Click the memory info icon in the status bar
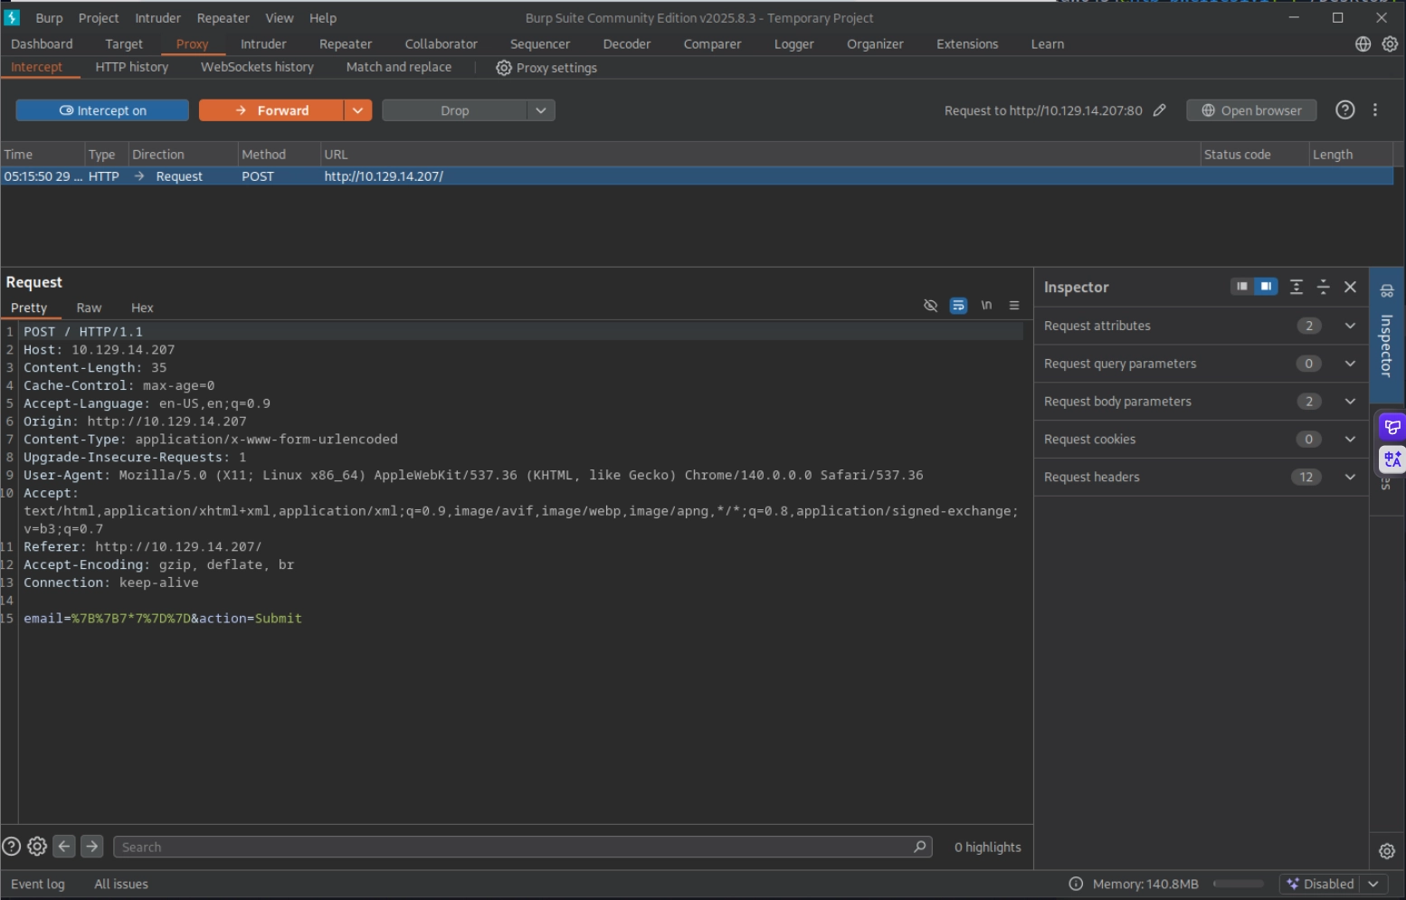The height and width of the screenshot is (900, 1406). point(1076,884)
